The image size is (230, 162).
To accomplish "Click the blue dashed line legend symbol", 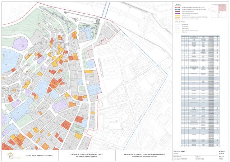I will coord(178,9).
